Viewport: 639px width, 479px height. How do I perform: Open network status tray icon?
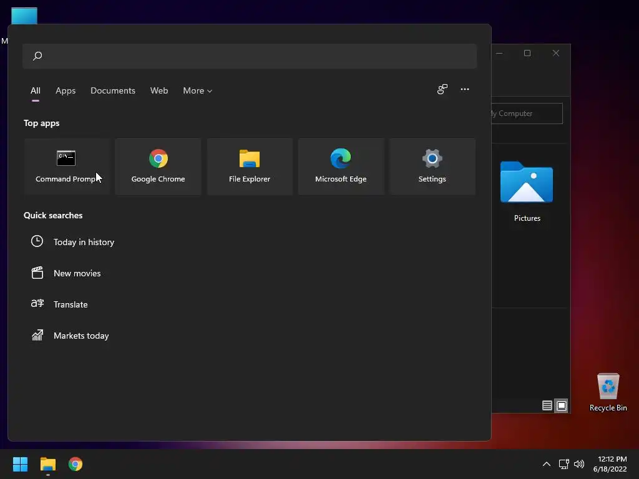point(563,464)
